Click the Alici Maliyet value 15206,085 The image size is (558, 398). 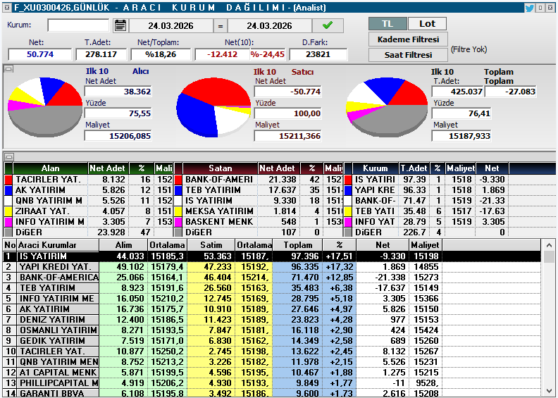pos(118,136)
